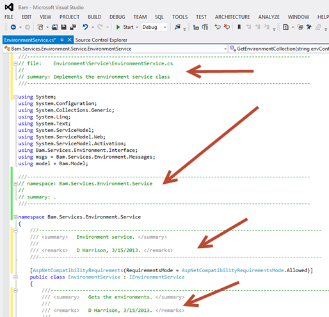The width and height of the screenshot is (329, 317).
Task: Collapse the Gets the environments comment
Action: [15, 291]
